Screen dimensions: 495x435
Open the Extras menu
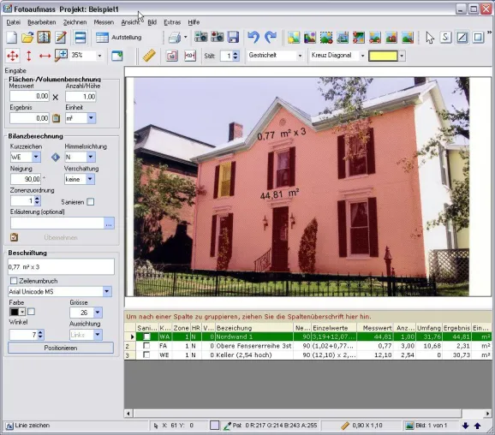172,22
